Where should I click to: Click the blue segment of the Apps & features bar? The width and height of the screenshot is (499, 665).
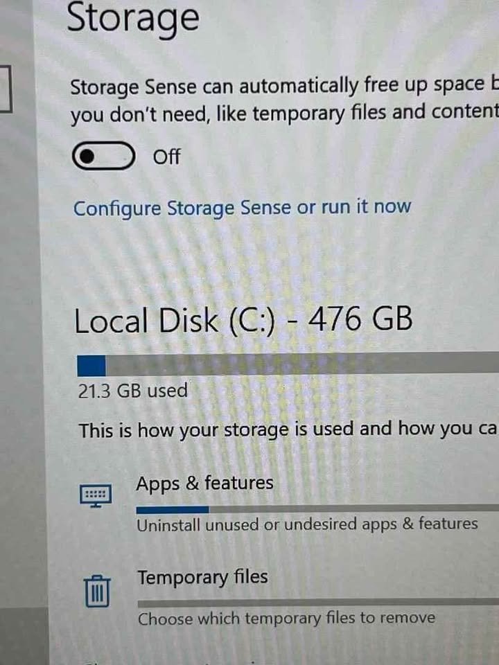coord(173,509)
